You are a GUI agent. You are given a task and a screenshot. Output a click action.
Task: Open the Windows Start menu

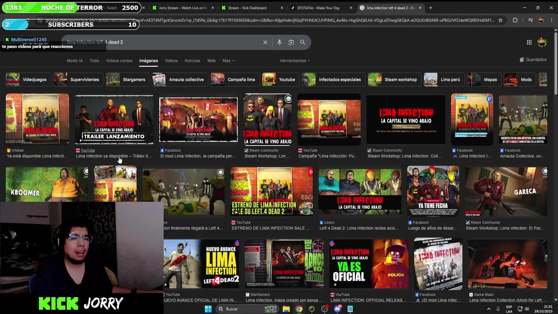[x=208, y=309]
